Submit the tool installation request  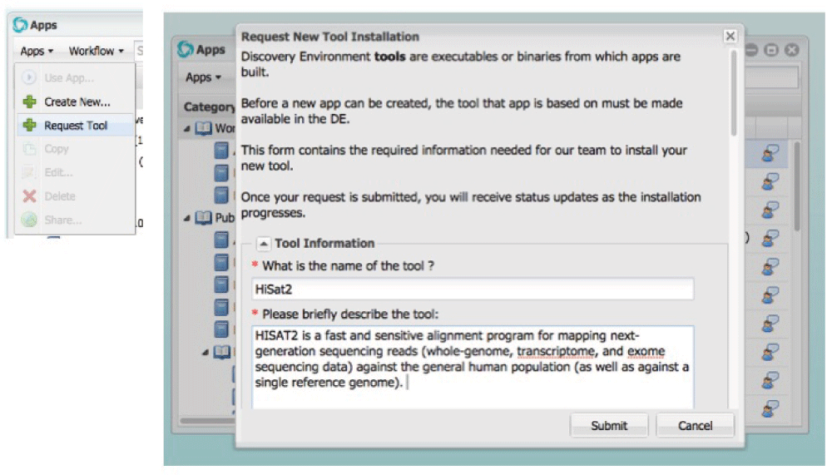(609, 425)
